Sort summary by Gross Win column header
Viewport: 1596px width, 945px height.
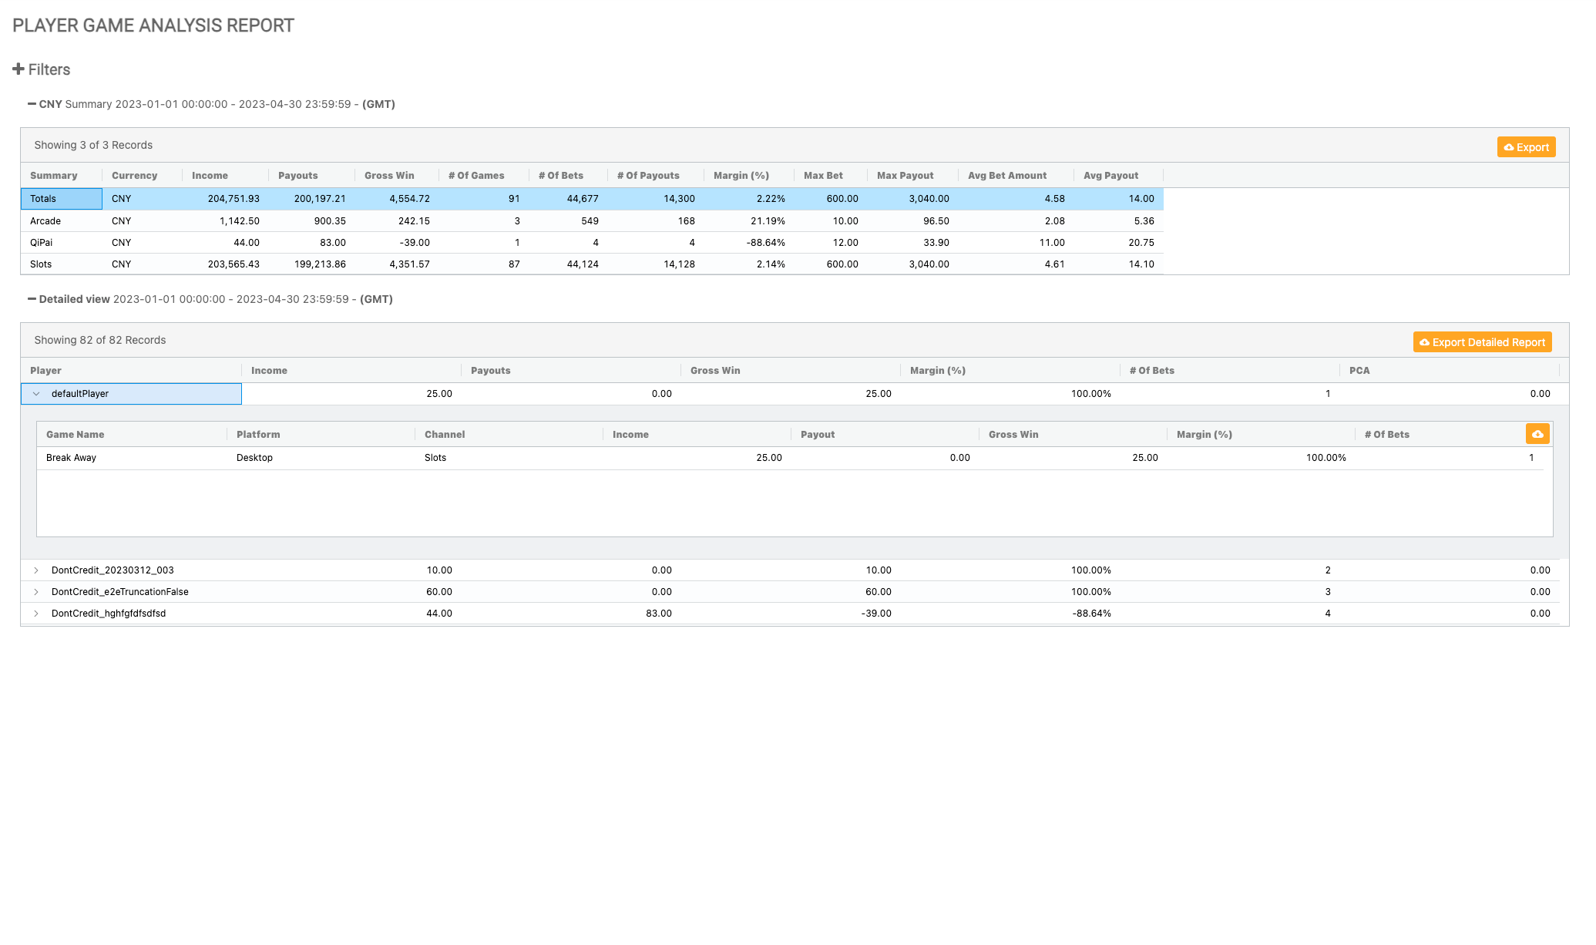[x=389, y=176]
